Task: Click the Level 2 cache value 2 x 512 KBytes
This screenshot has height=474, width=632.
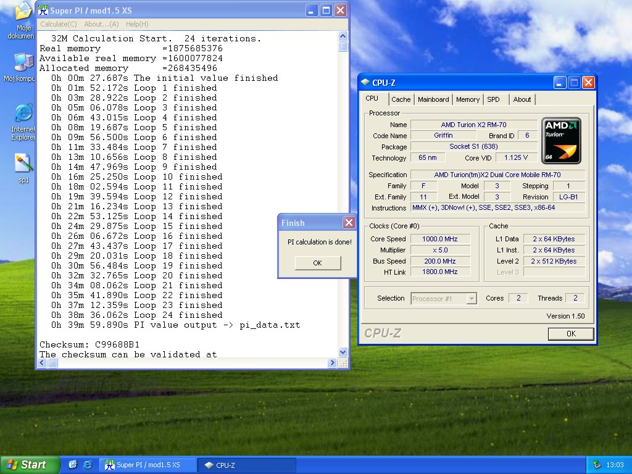Action: (554, 261)
